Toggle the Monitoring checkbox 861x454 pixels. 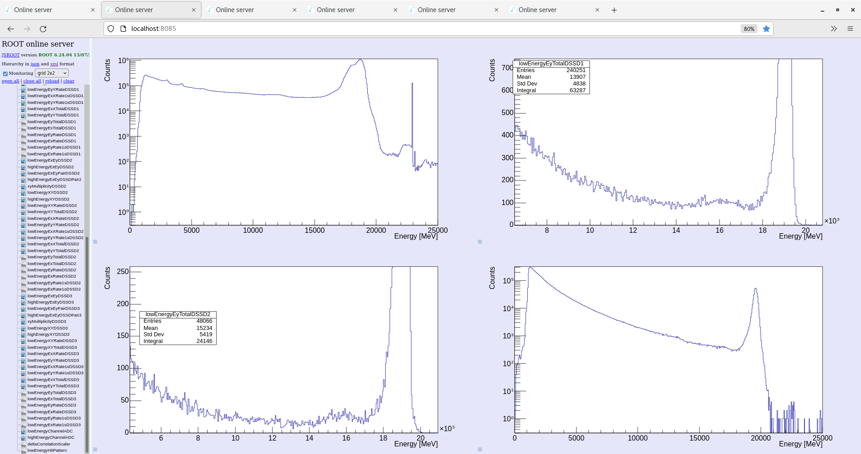(5, 73)
